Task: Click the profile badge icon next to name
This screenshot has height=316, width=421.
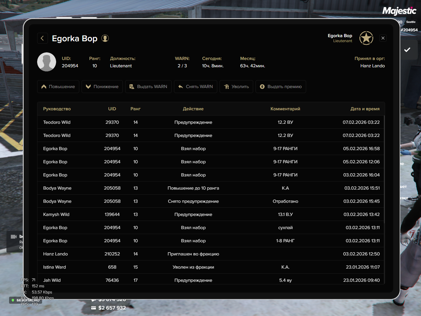Action: coord(105,38)
